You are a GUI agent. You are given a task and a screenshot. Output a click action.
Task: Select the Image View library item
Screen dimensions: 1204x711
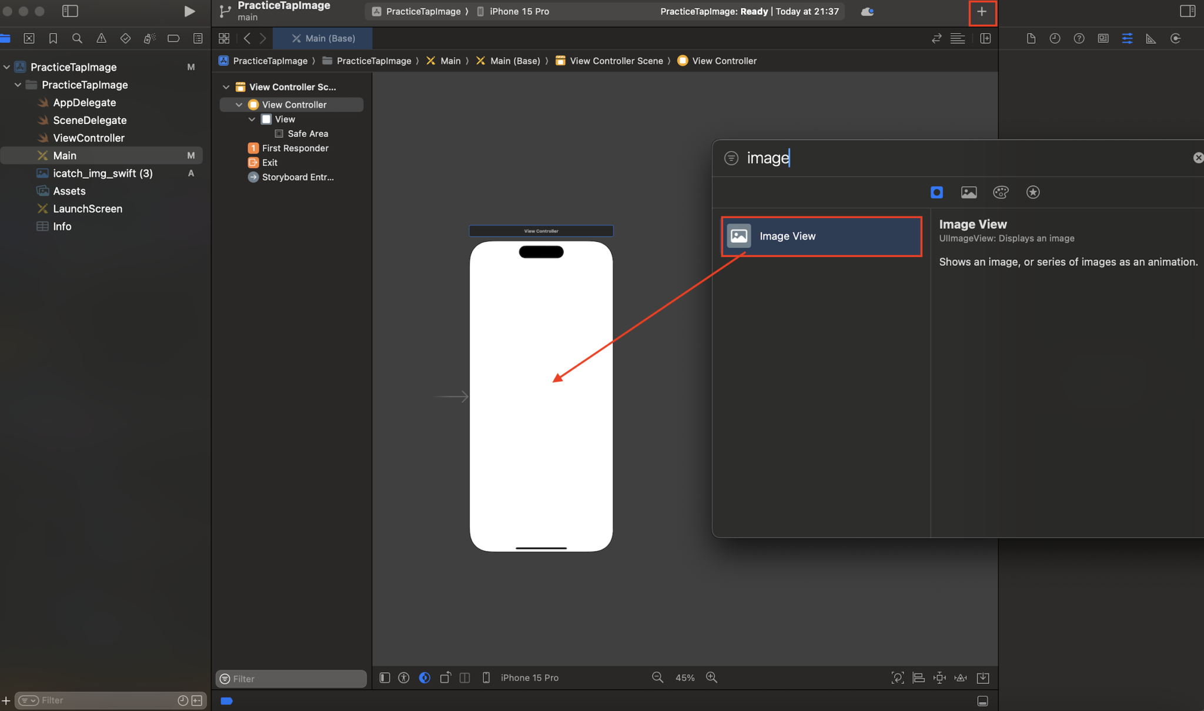820,236
